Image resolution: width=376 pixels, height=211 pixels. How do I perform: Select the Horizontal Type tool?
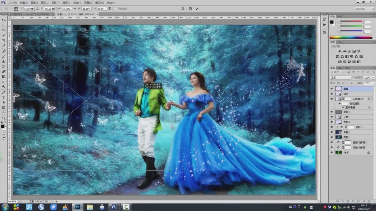pyautogui.click(x=4, y=97)
